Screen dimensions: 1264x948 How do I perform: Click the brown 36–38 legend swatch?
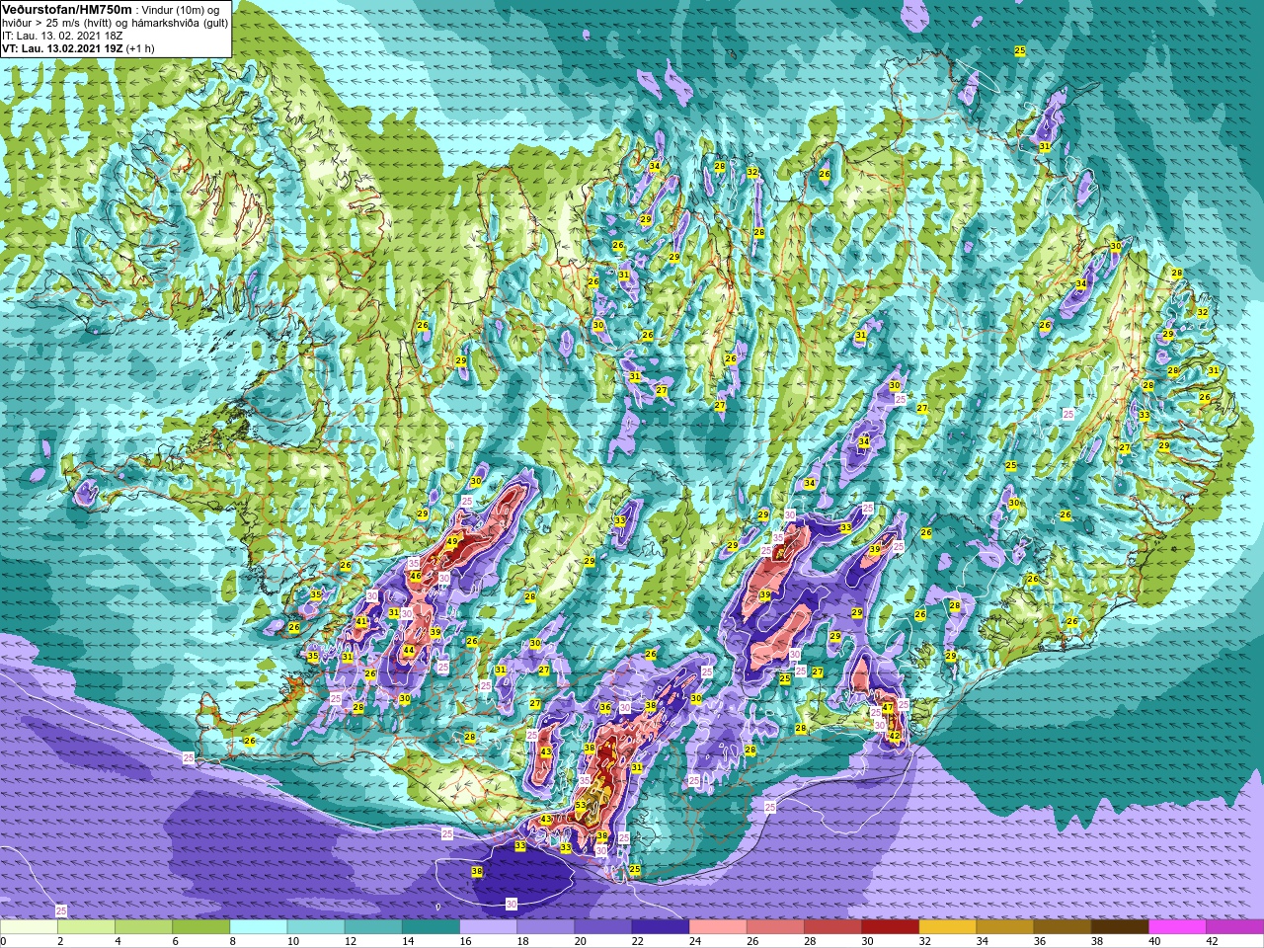[1062, 927]
